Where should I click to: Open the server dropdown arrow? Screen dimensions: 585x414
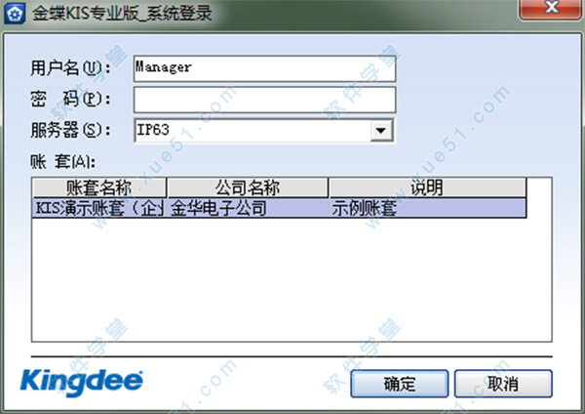tap(381, 131)
